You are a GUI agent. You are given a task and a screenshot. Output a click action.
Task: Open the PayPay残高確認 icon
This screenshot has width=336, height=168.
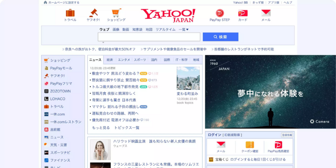pyautogui.click(x=278, y=145)
